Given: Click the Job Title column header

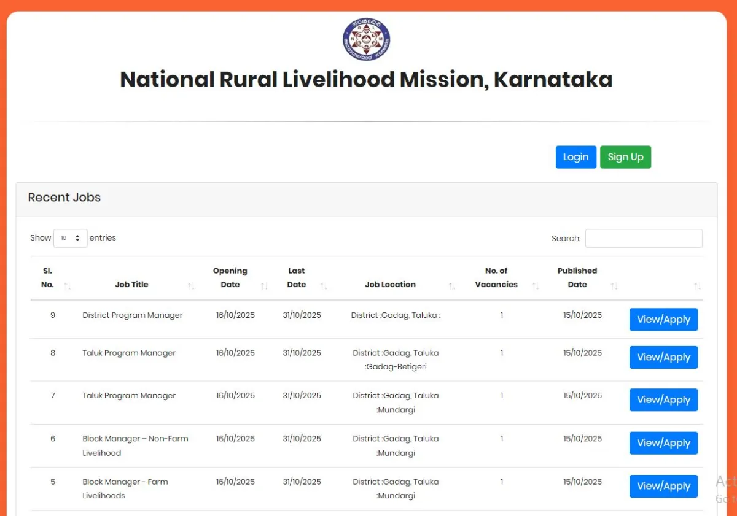Looking at the screenshot, I should (x=131, y=285).
